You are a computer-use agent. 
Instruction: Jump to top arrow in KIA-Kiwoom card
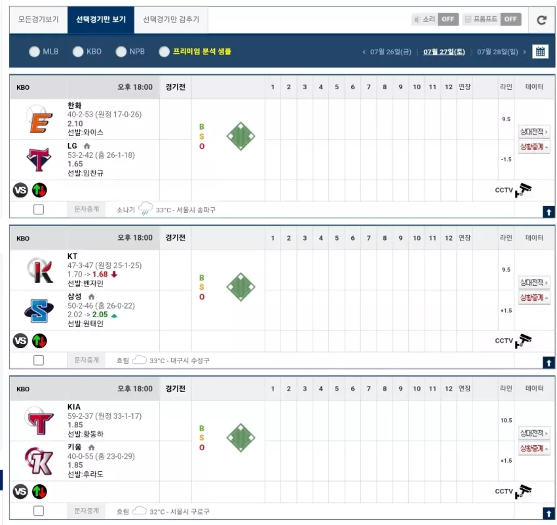click(x=548, y=513)
